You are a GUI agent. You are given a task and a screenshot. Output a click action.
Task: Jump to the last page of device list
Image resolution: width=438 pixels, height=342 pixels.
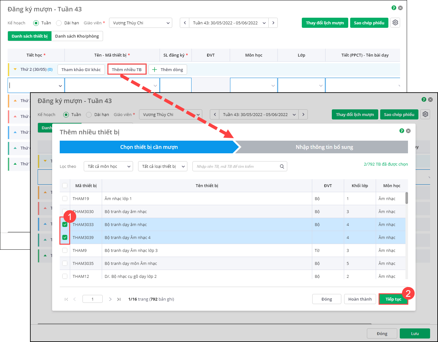coord(119,299)
